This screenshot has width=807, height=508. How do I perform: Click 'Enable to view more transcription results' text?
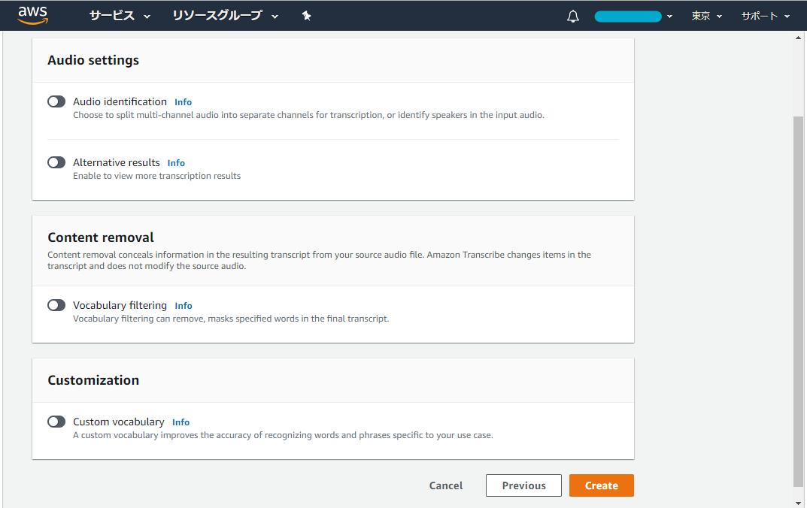(157, 176)
